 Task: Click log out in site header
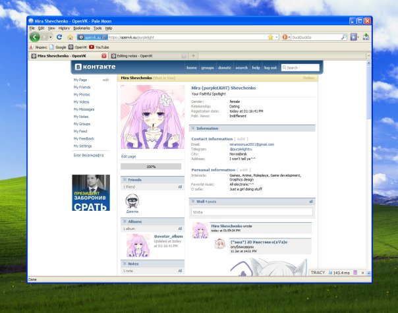(x=270, y=68)
